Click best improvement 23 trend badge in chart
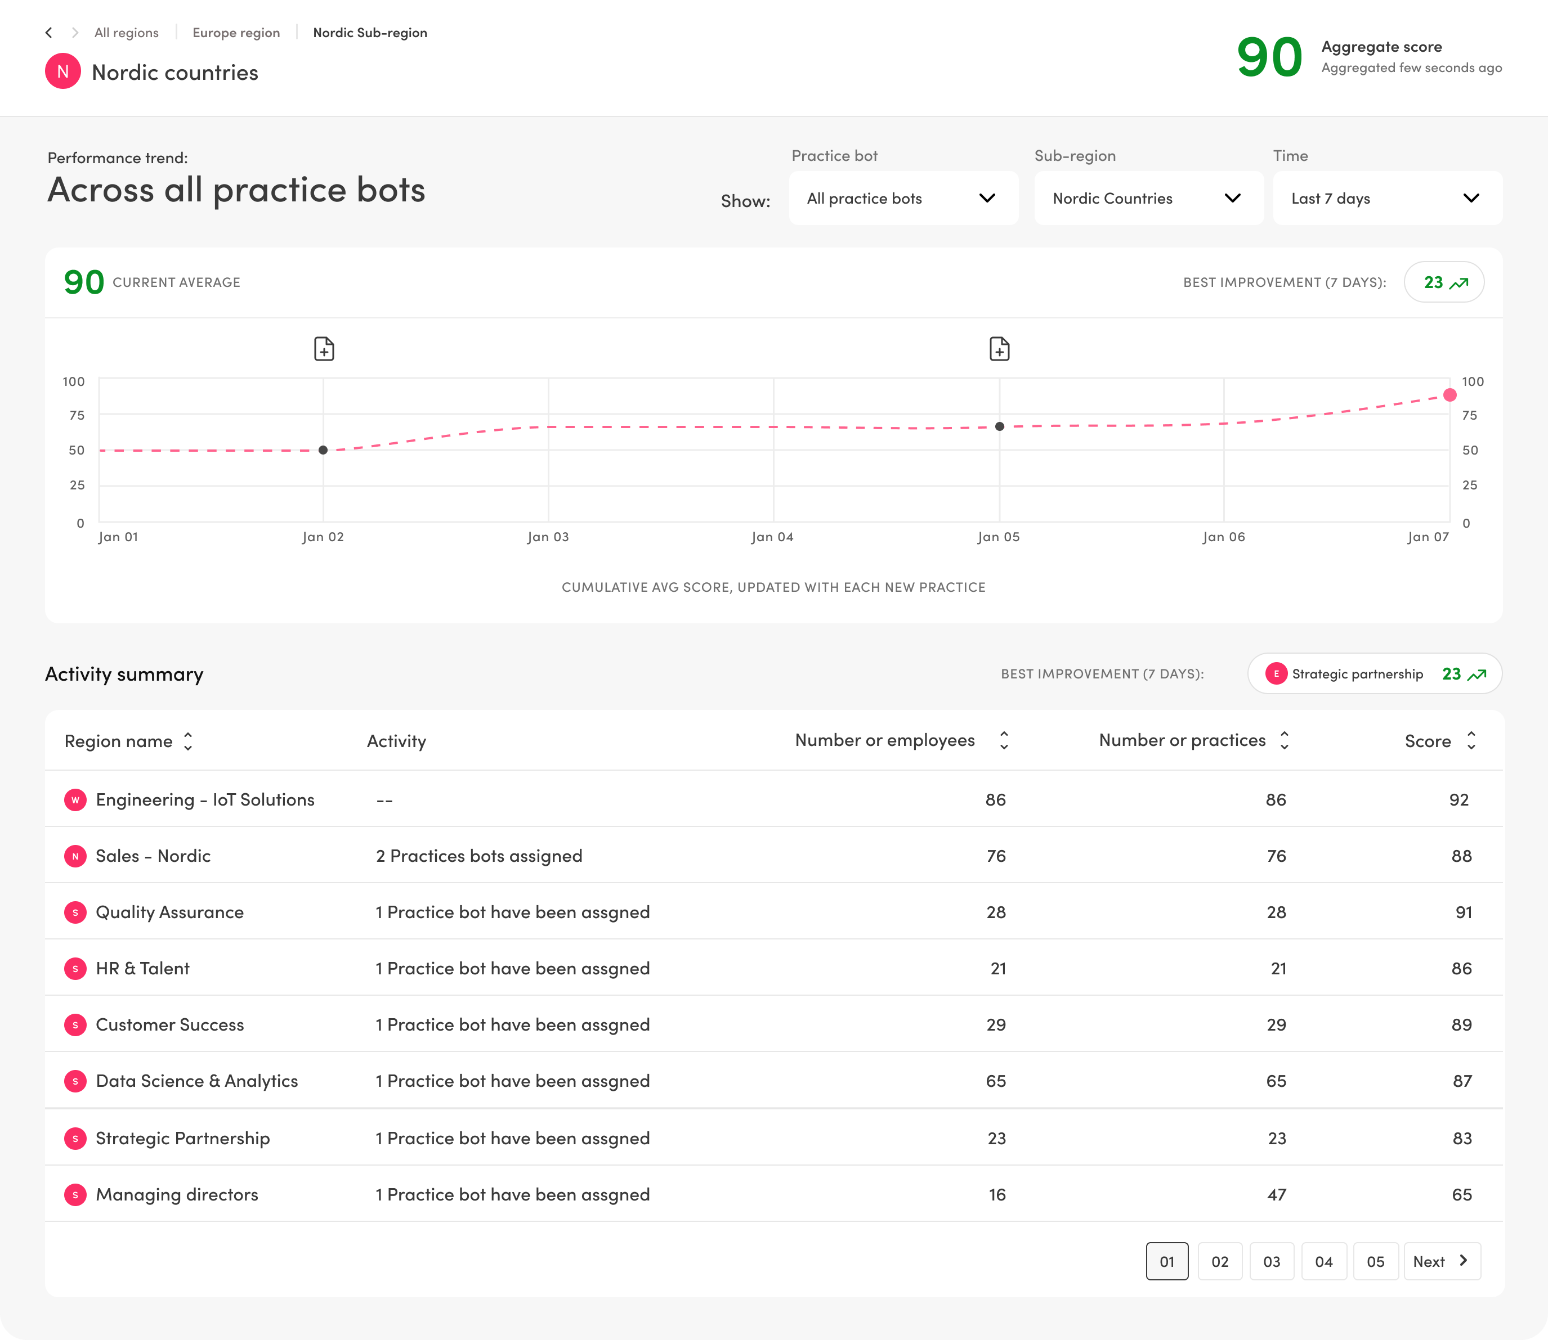Viewport: 1548px width, 1340px height. [1444, 282]
